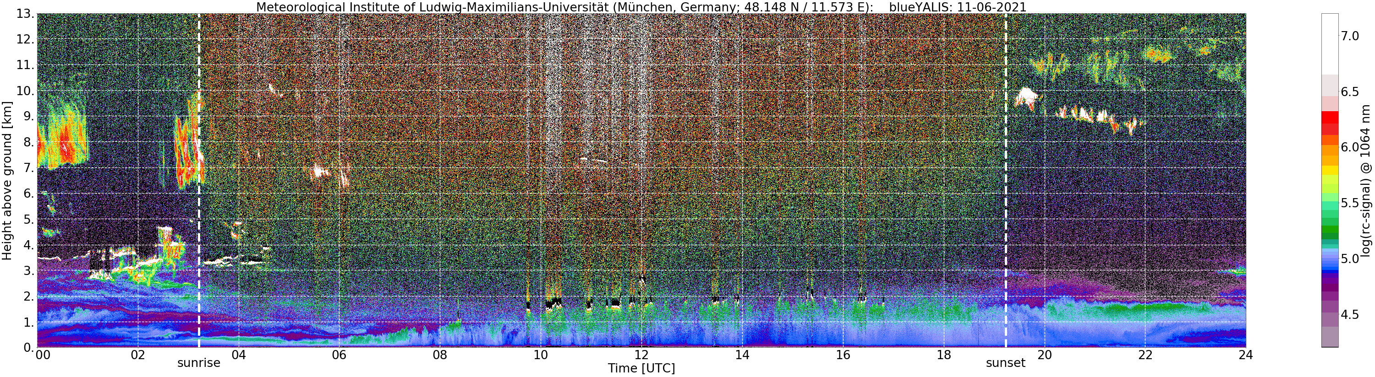
Task: Click the '3.' height tick label
Action: [29, 271]
